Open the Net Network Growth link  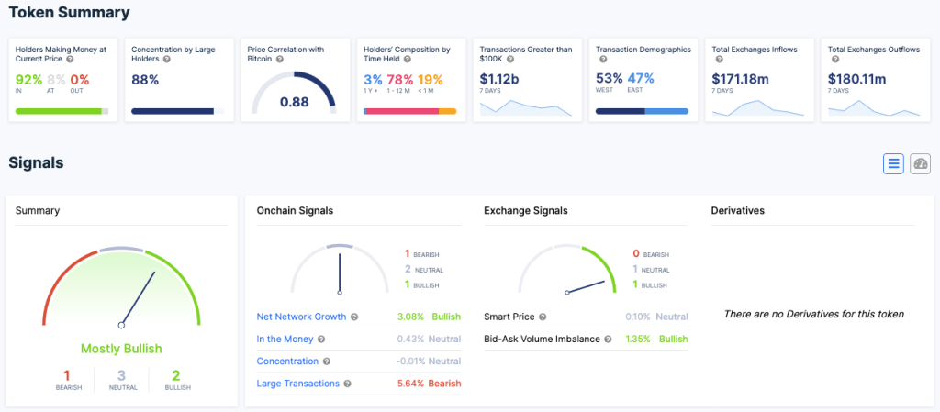click(301, 317)
